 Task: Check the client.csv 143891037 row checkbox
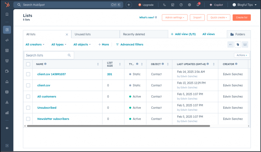click(28, 74)
